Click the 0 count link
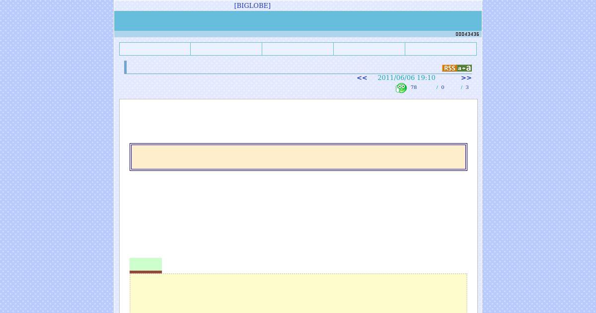 click(443, 87)
